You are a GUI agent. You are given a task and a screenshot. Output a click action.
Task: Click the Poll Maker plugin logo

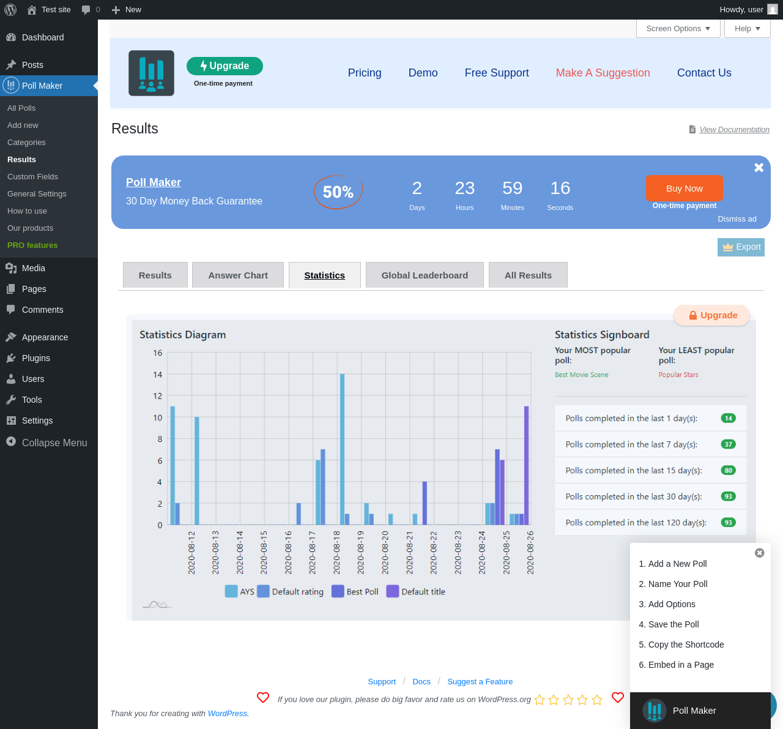click(151, 73)
